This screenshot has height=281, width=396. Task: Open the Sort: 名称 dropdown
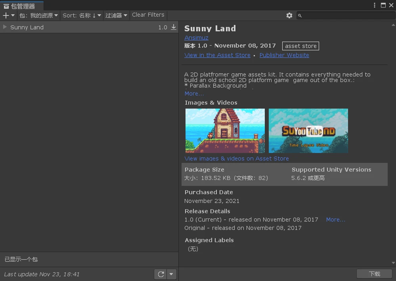pos(82,15)
